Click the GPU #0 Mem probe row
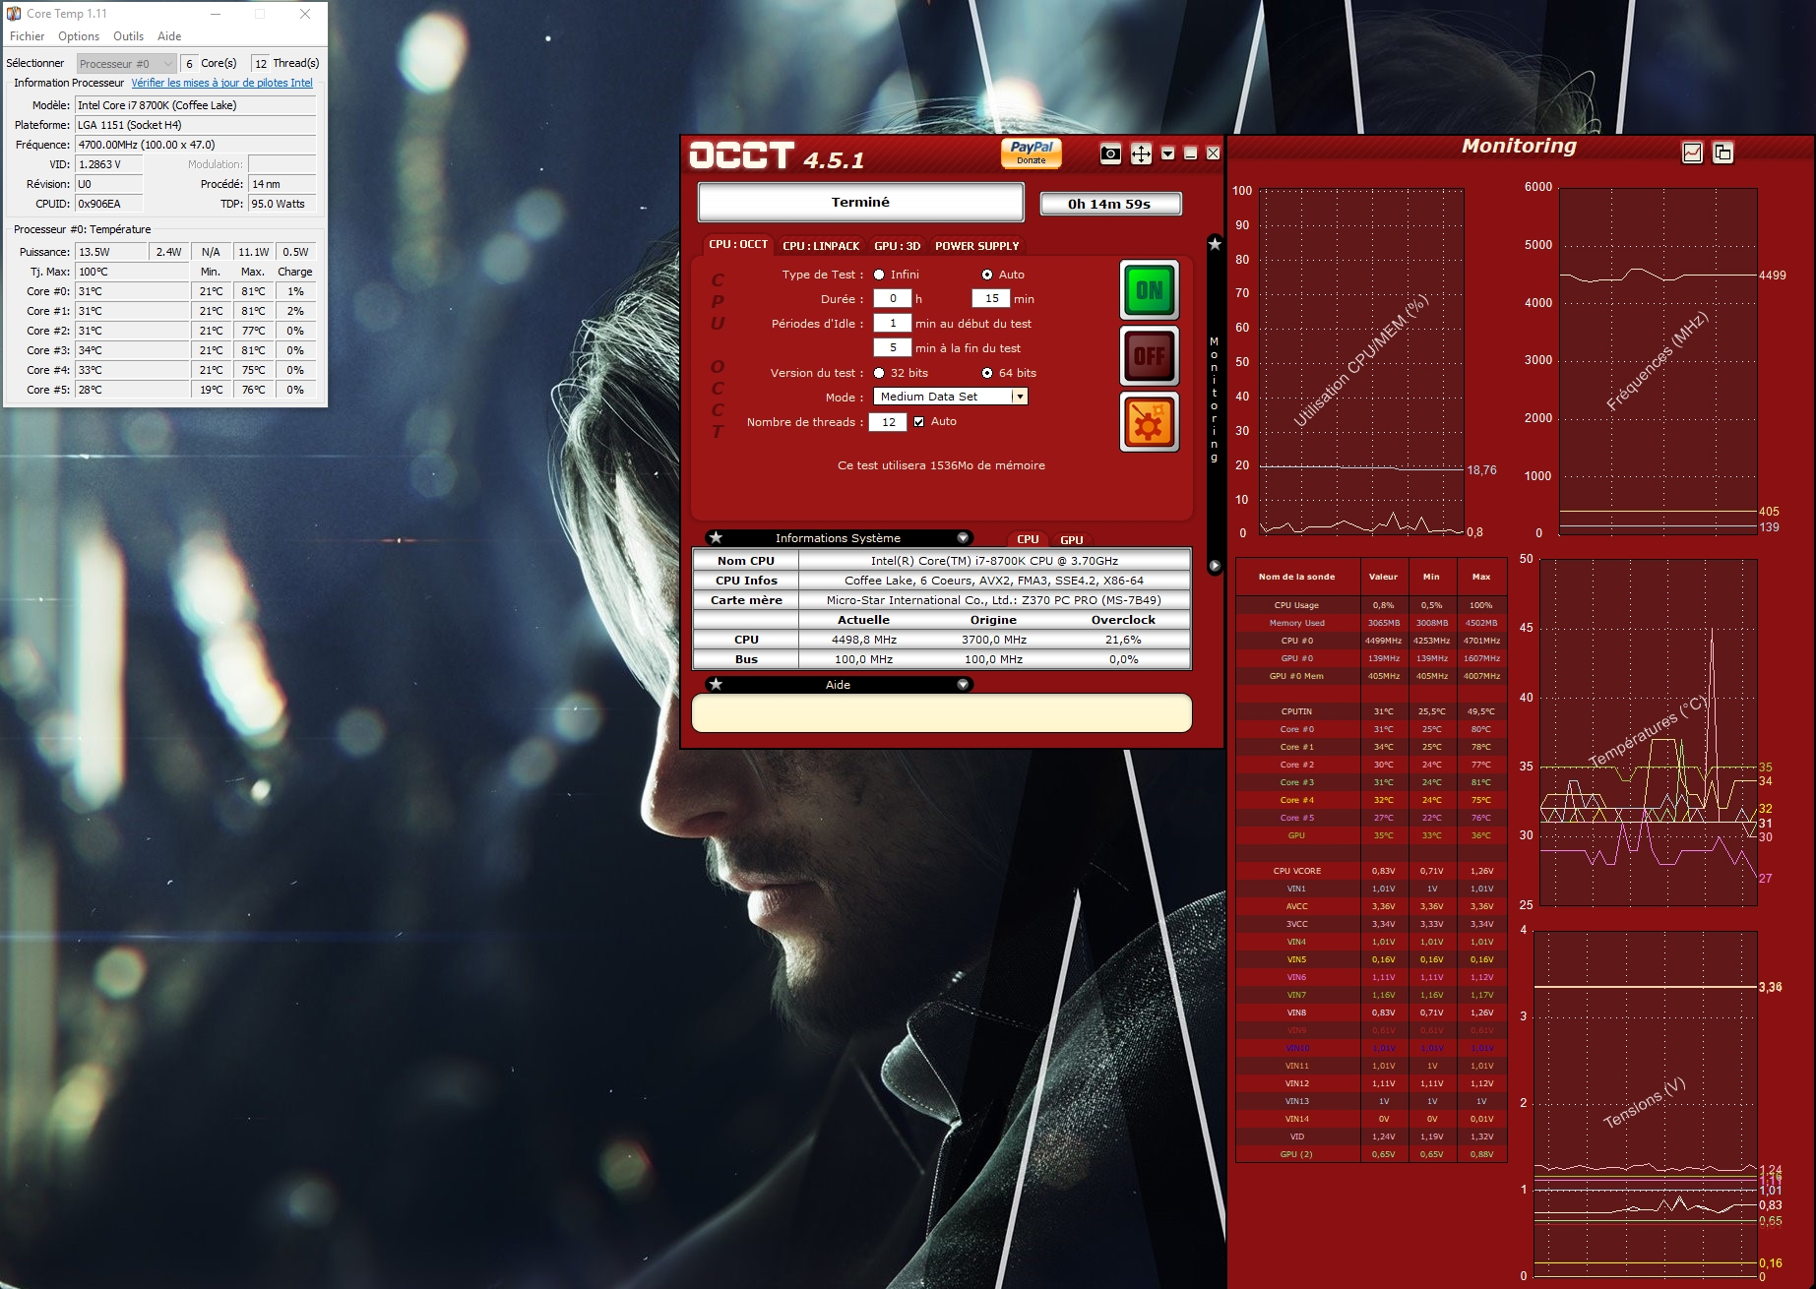 [x=1371, y=676]
